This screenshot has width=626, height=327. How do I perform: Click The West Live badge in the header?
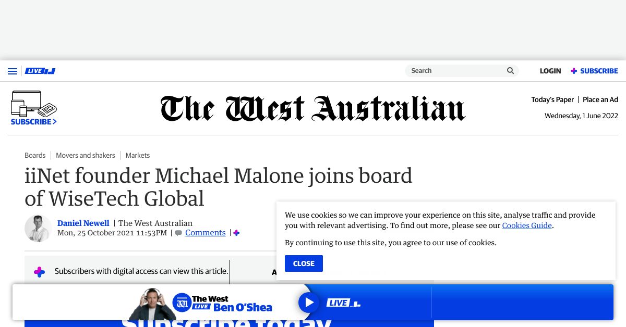[40, 71]
